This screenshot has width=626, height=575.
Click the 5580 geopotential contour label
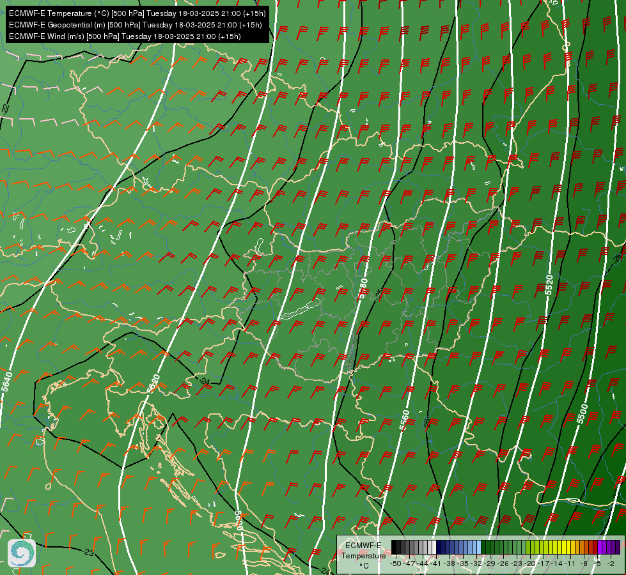363,288
